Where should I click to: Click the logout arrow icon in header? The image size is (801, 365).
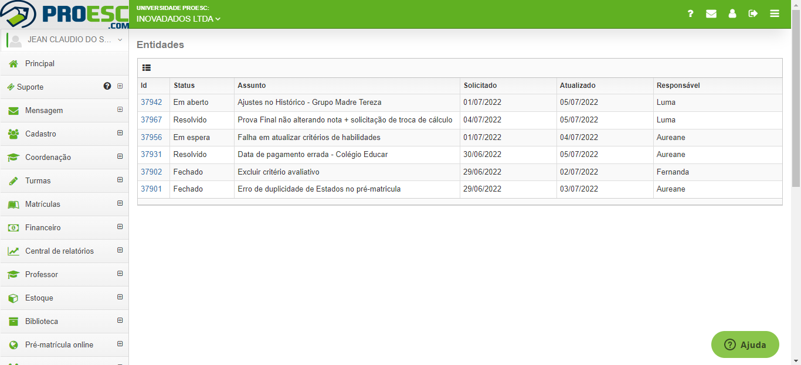(x=754, y=13)
